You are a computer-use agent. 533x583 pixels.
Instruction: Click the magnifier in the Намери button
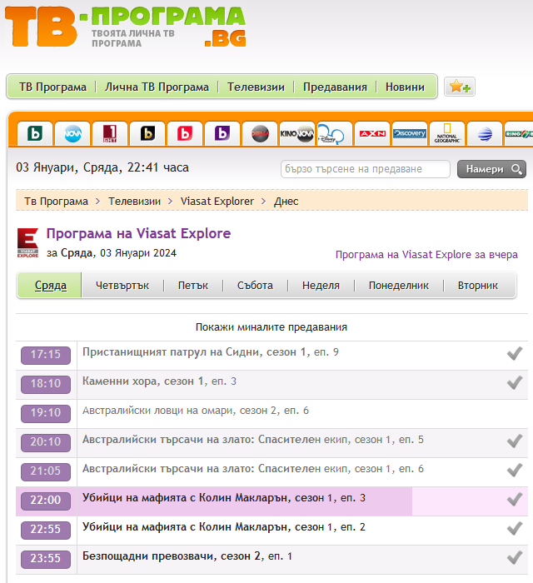click(x=516, y=169)
